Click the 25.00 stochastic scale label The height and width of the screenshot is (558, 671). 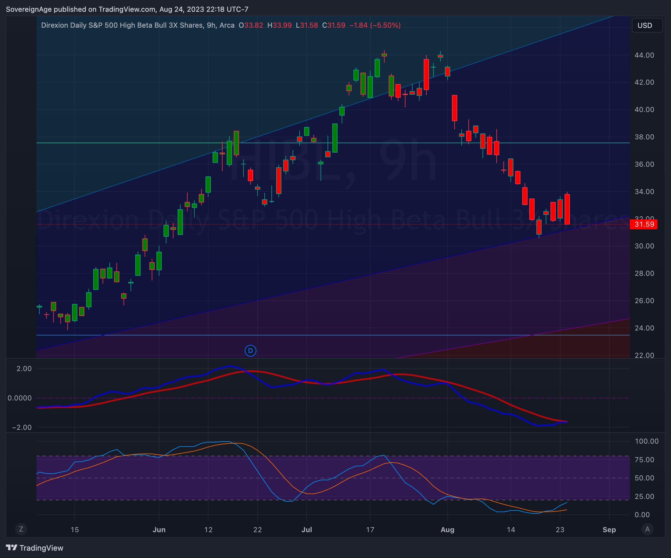point(644,496)
